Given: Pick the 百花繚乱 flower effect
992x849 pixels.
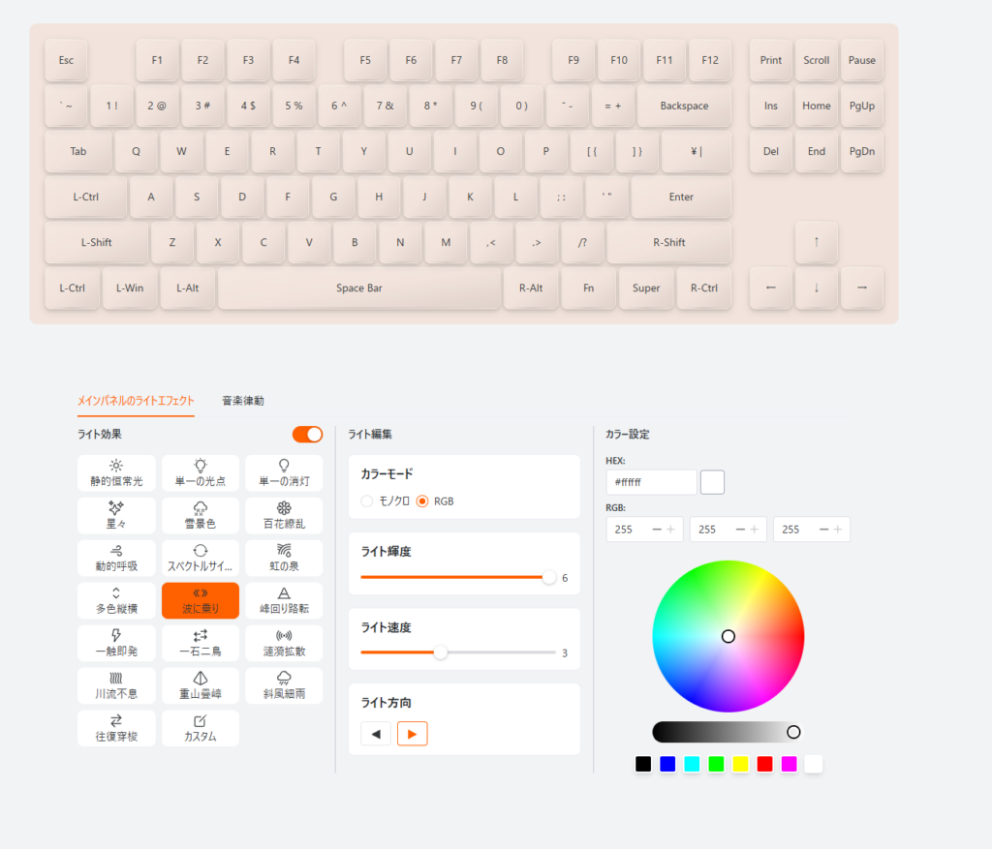Looking at the screenshot, I should 284,515.
